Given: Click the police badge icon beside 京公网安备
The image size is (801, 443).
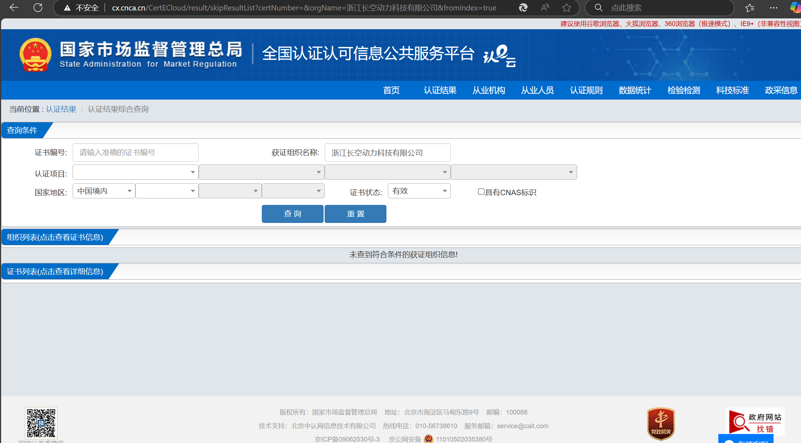Looking at the screenshot, I should click(429, 439).
